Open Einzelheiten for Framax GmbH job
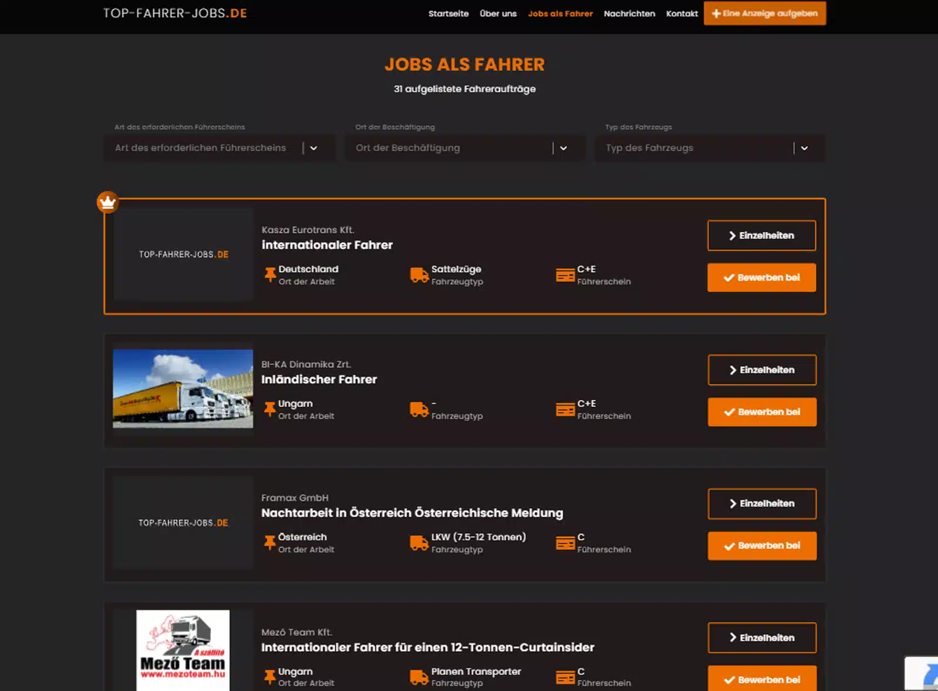 coord(762,503)
